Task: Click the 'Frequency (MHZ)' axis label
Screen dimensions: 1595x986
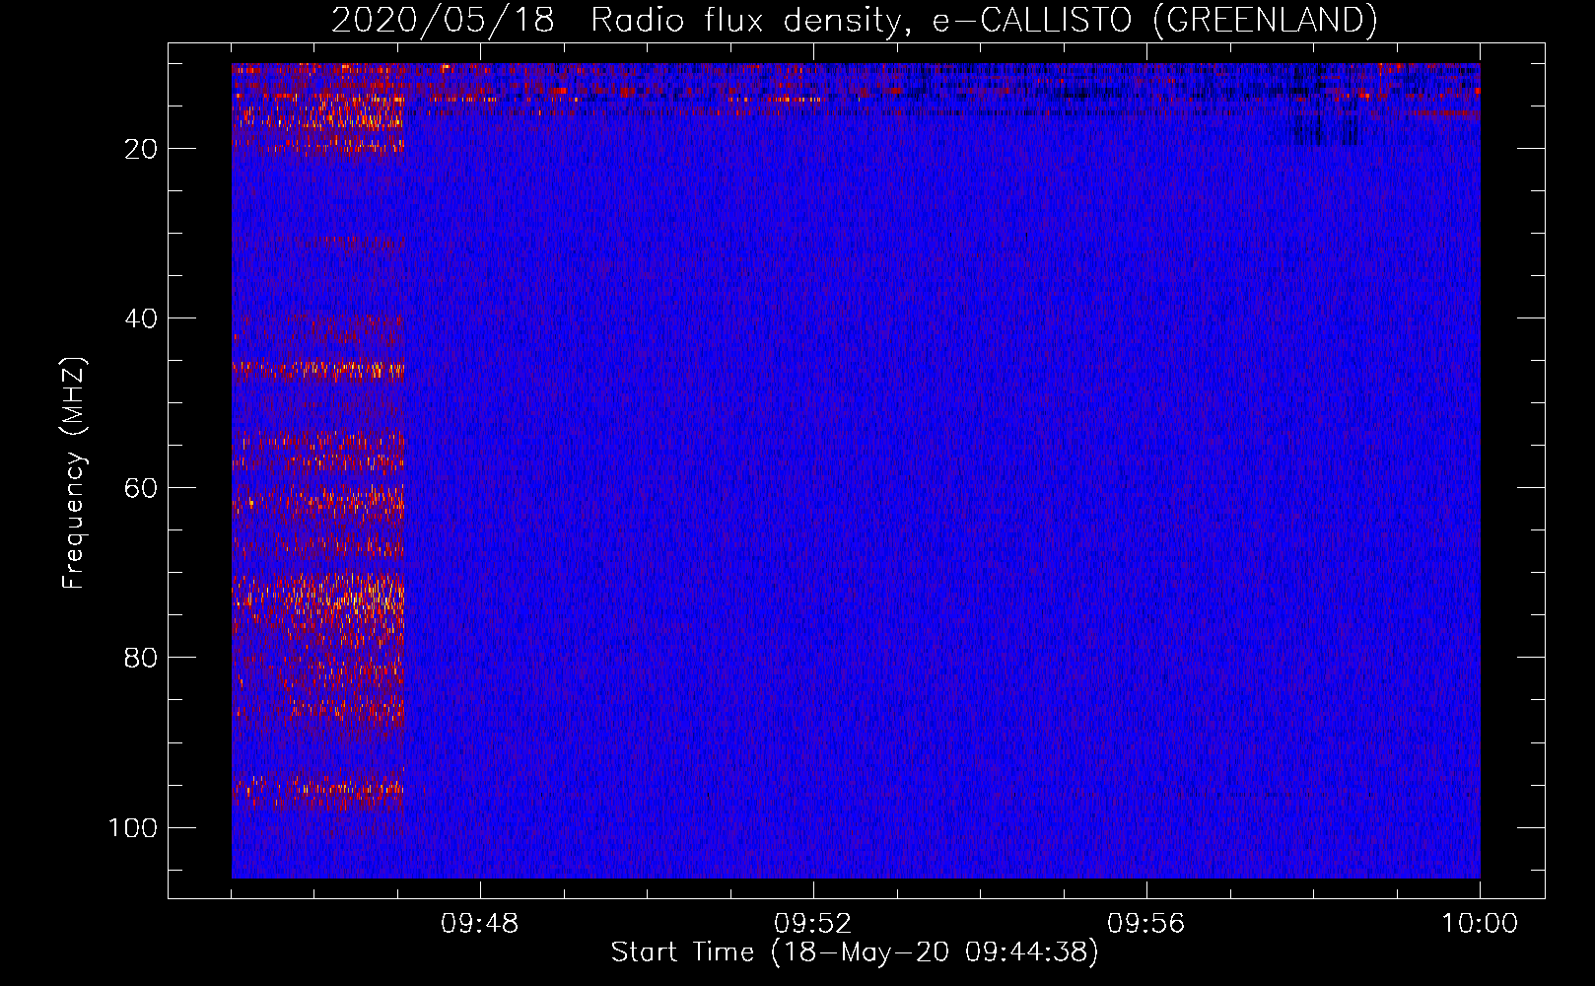Action: click(x=74, y=472)
